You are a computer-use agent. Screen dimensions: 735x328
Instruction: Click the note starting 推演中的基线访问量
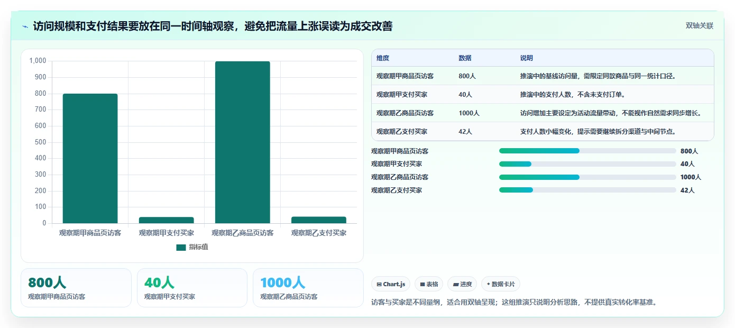coord(598,76)
